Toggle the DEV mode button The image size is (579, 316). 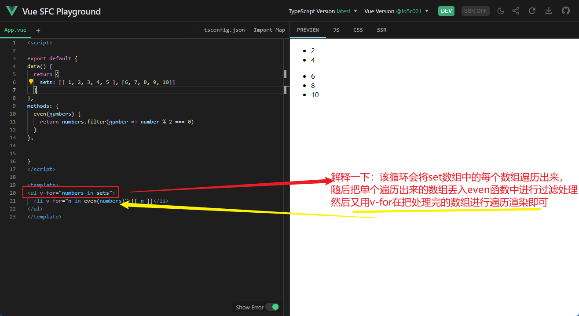pyautogui.click(x=446, y=11)
